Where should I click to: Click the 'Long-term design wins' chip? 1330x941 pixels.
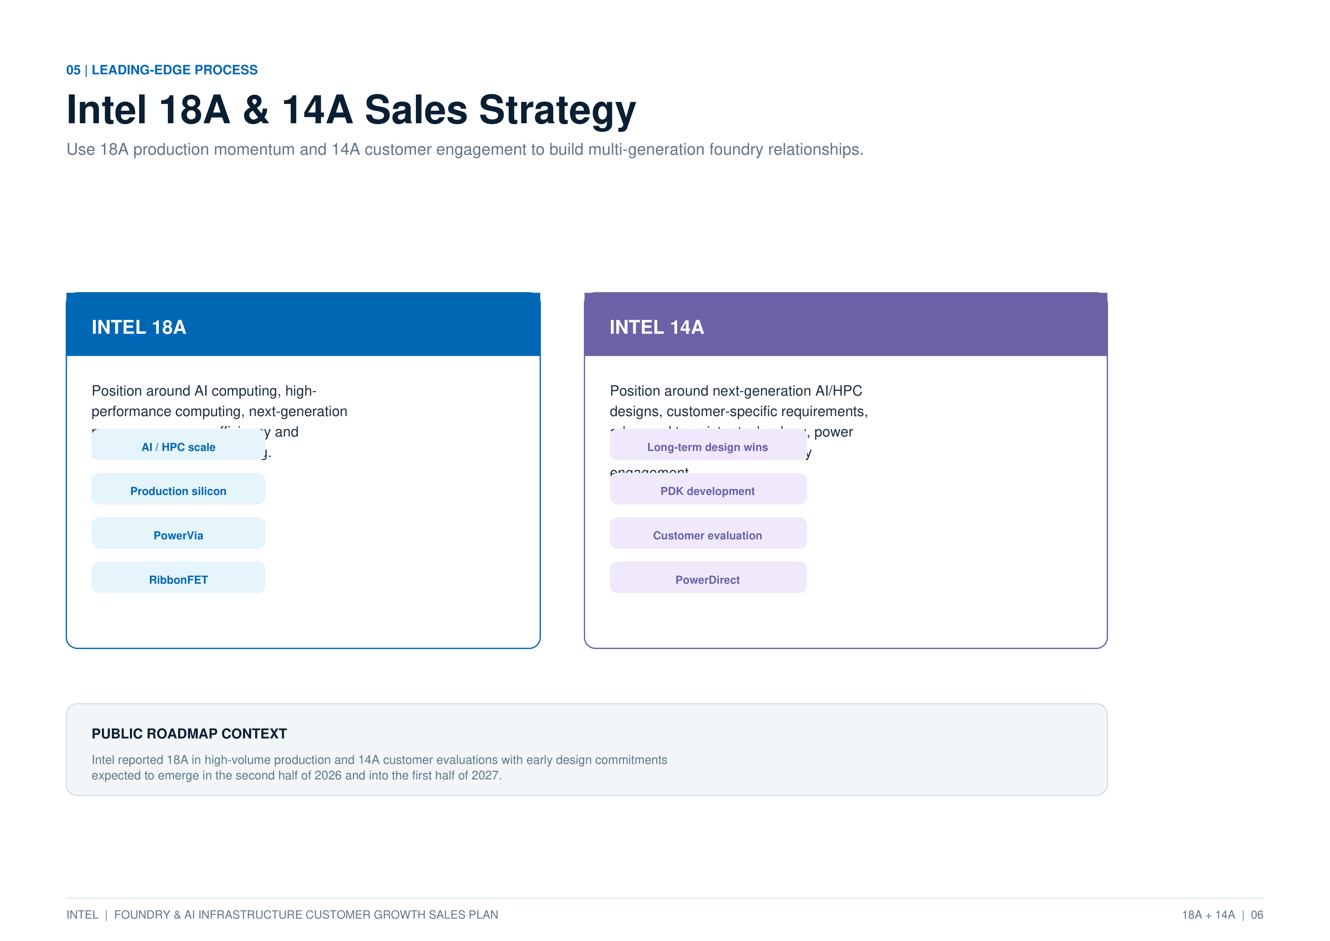coord(708,445)
